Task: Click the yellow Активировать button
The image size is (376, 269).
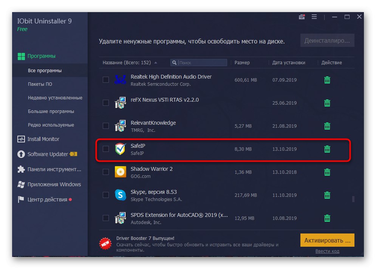Action: tap(327, 240)
